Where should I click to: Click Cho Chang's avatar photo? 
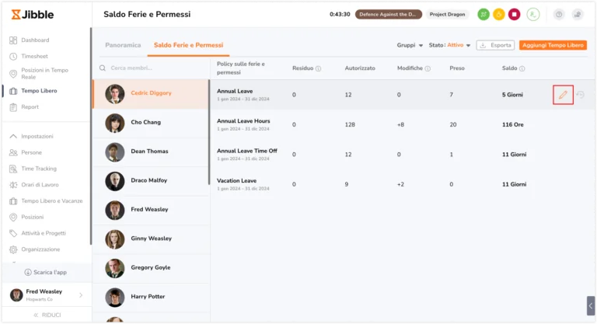[114, 123]
